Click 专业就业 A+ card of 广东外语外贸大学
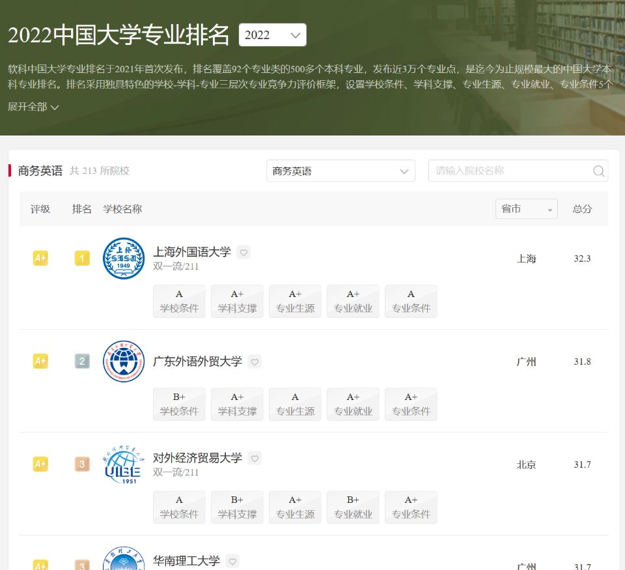 coord(353,405)
